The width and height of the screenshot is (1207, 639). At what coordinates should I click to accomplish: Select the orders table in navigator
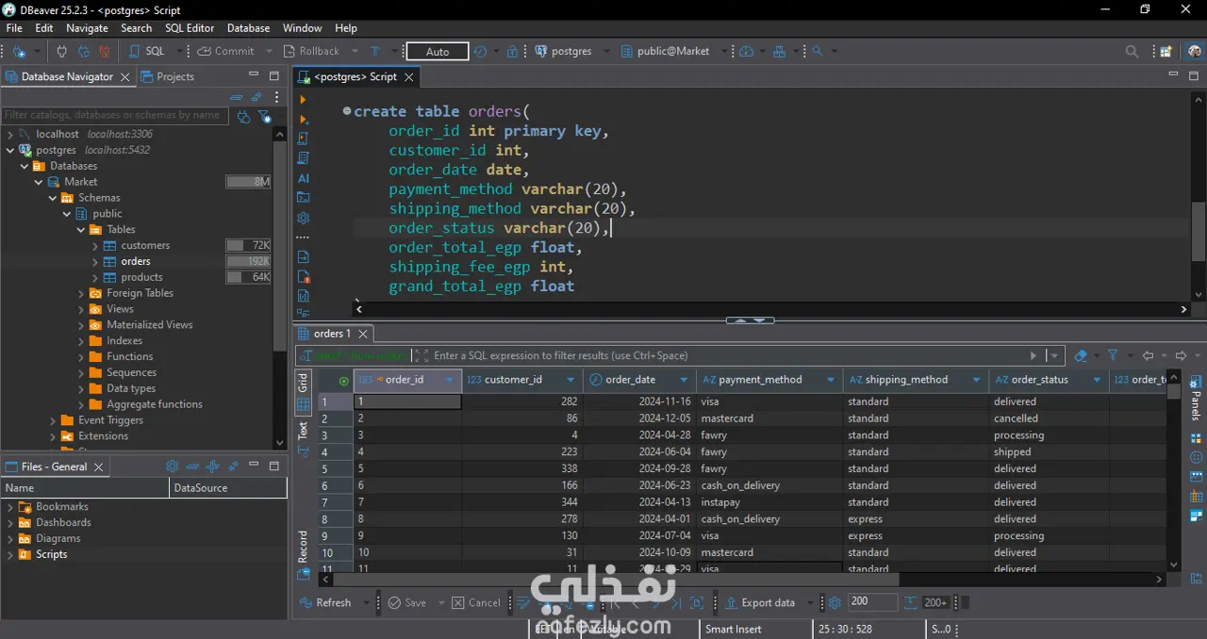pyautogui.click(x=135, y=261)
